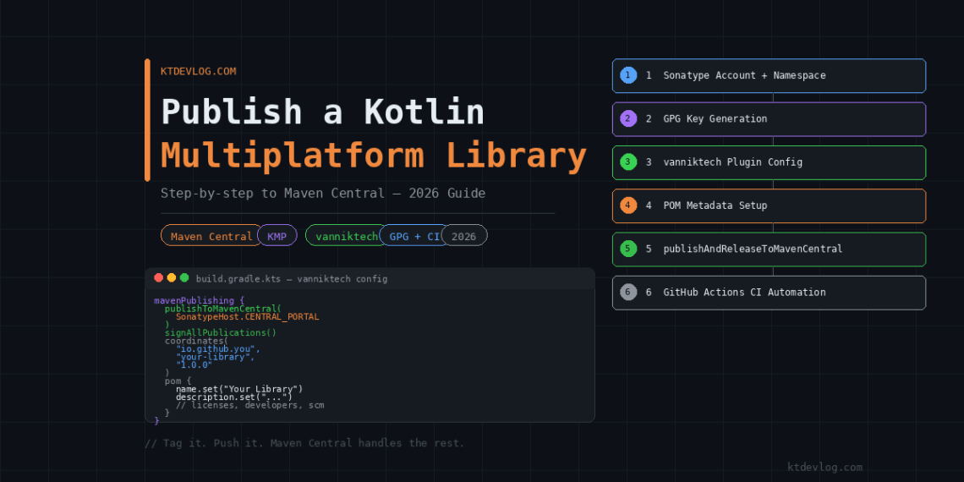
Task: Click the purple step 2 circle badge
Action: [x=627, y=118]
